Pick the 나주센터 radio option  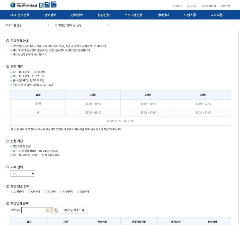[61, 192]
